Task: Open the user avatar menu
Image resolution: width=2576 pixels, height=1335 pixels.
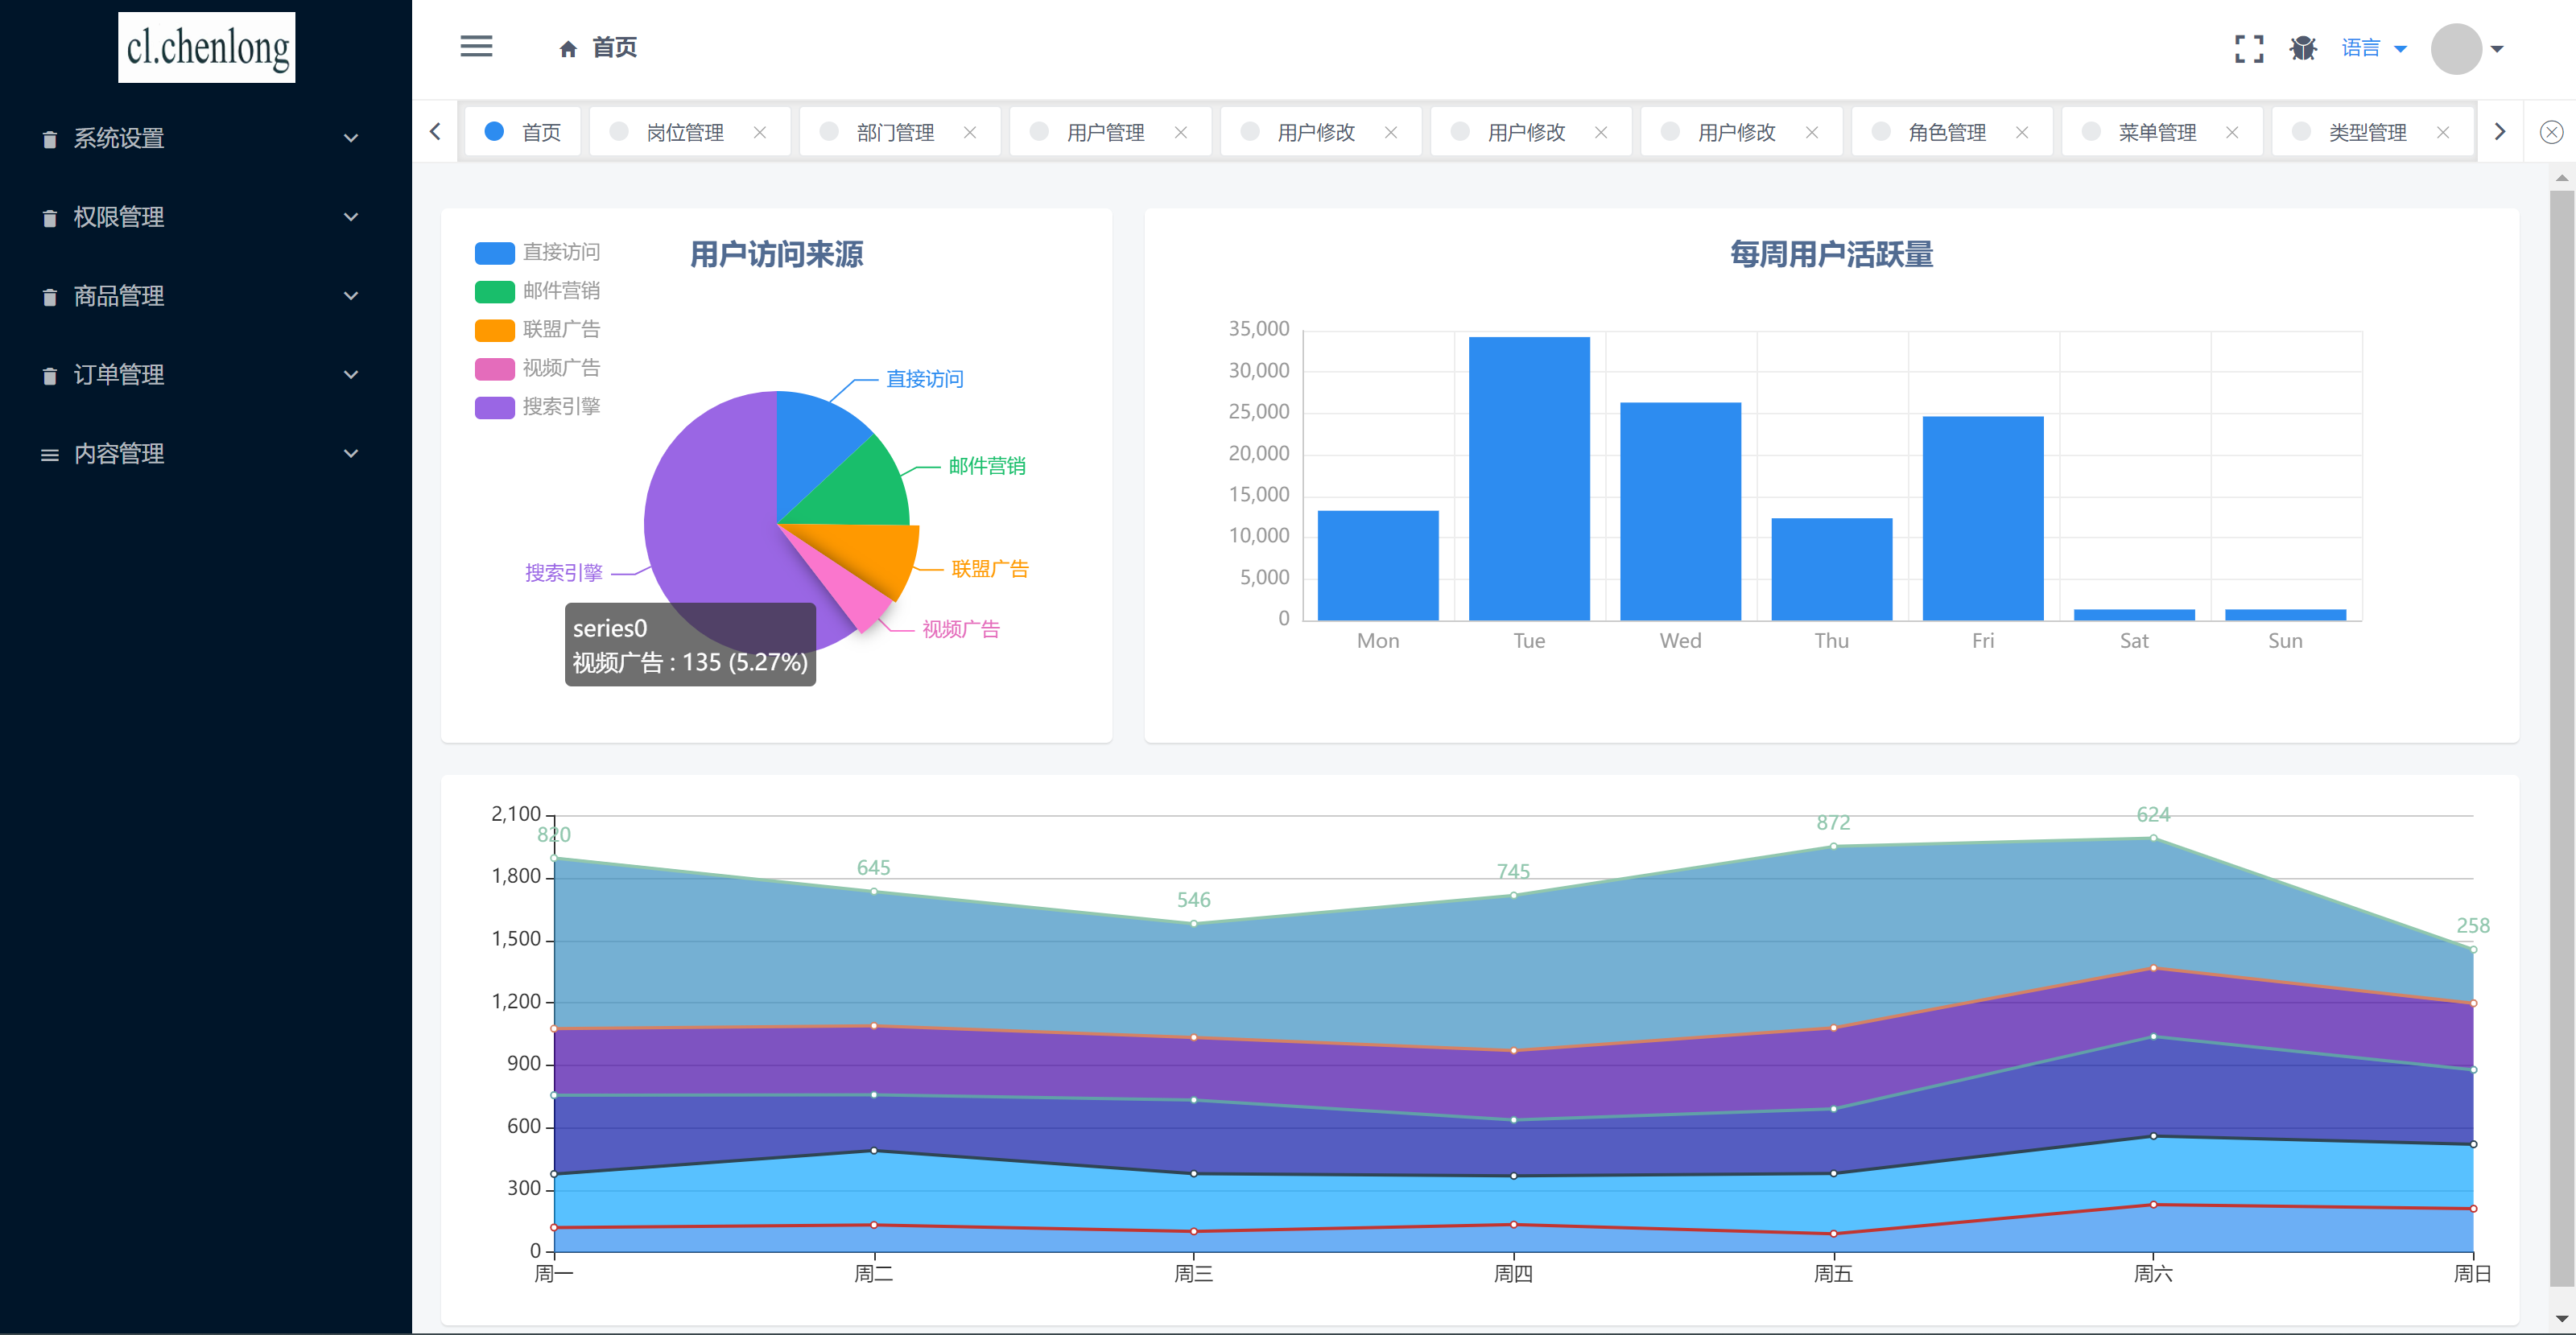Action: point(2466,49)
